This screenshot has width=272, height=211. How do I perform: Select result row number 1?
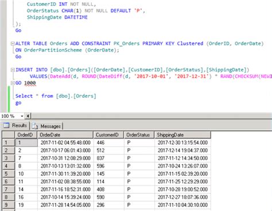(x=9, y=142)
